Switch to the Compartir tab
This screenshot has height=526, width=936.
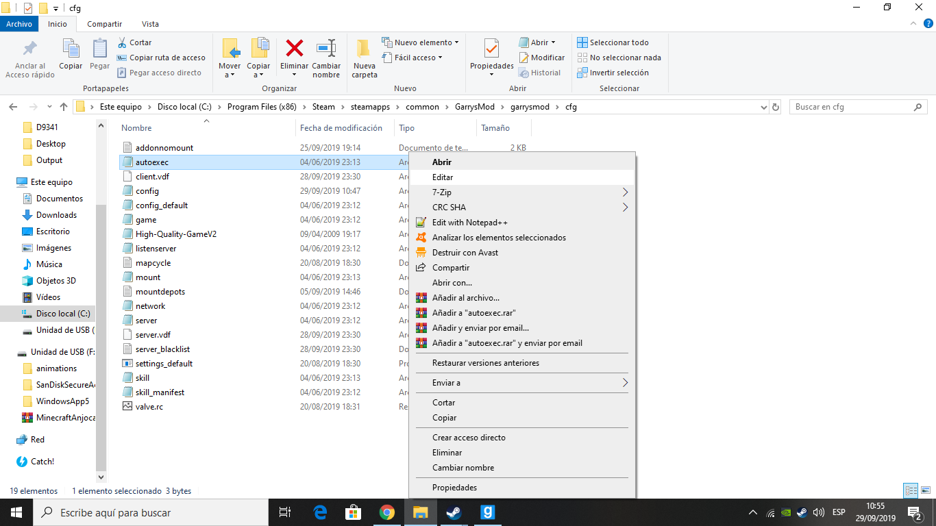[x=105, y=24]
